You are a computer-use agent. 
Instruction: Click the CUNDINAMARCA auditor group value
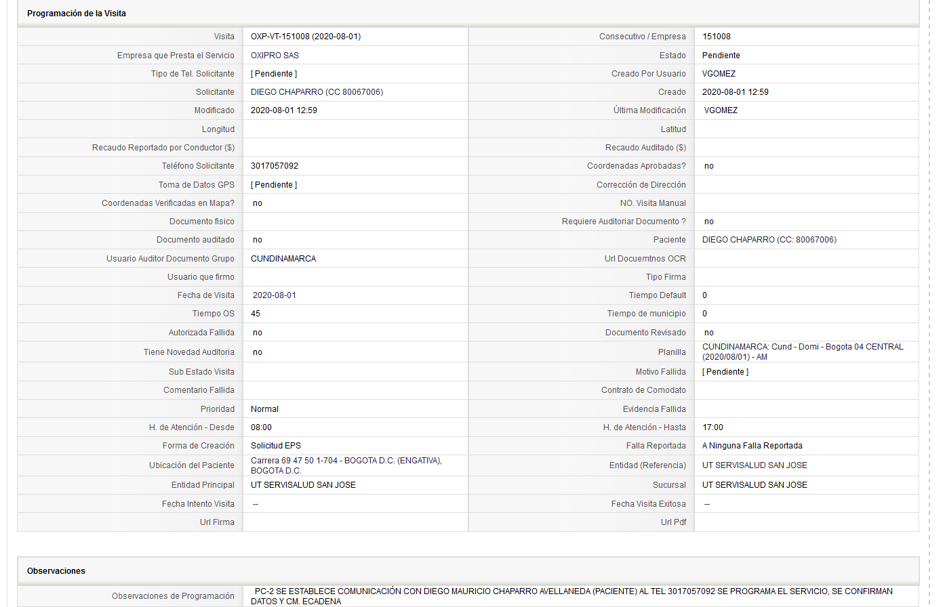tap(283, 259)
